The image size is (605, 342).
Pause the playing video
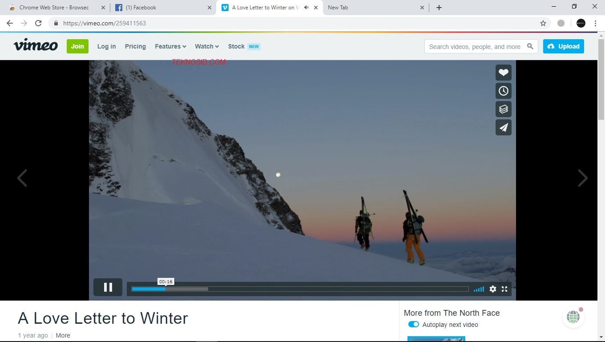click(x=108, y=287)
